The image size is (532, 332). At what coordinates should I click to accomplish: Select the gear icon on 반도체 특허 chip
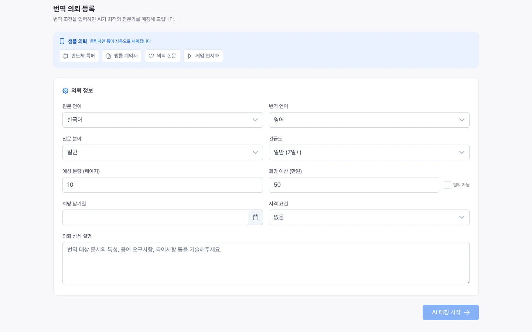pyautogui.click(x=66, y=56)
